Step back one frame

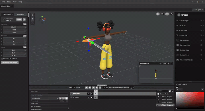[x=90, y=88]
